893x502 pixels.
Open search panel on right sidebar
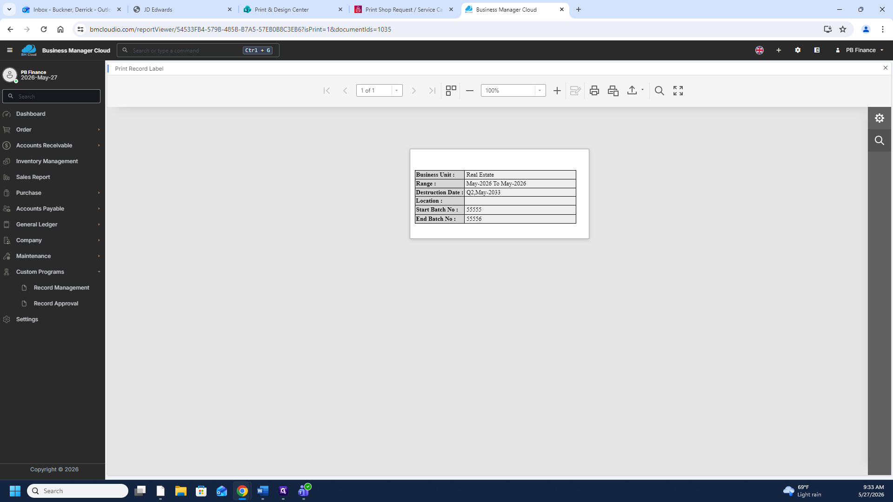[879, 140]
